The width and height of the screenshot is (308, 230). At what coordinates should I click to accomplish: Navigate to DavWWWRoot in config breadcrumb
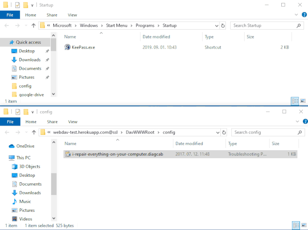[140, 132]
